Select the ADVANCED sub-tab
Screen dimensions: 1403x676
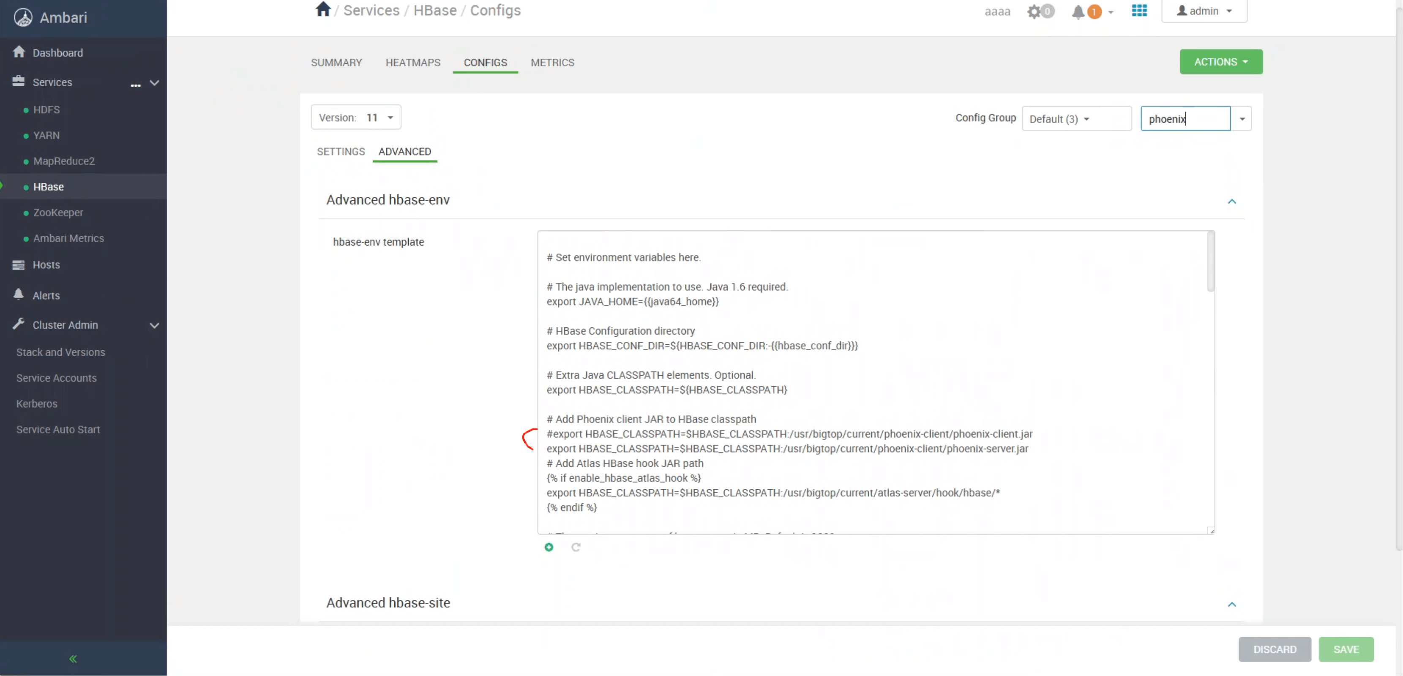tap(405, 151)
